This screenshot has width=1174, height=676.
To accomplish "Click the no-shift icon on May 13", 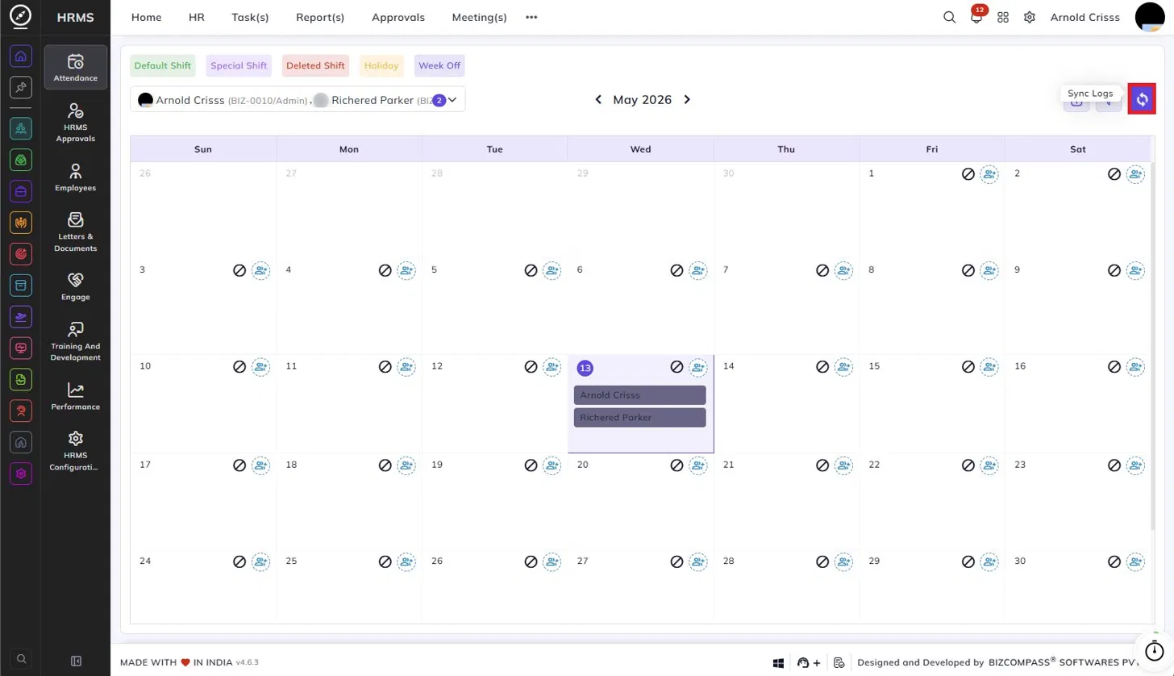I will click(x=677, y=367).
